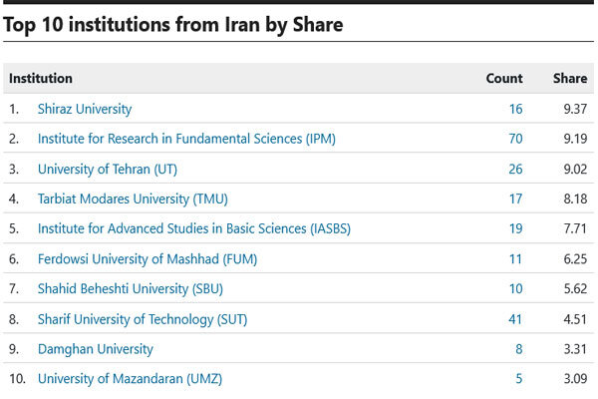Click the Institution column header
The width and height of the screenshot is (598, 399).
click(41, 78)
